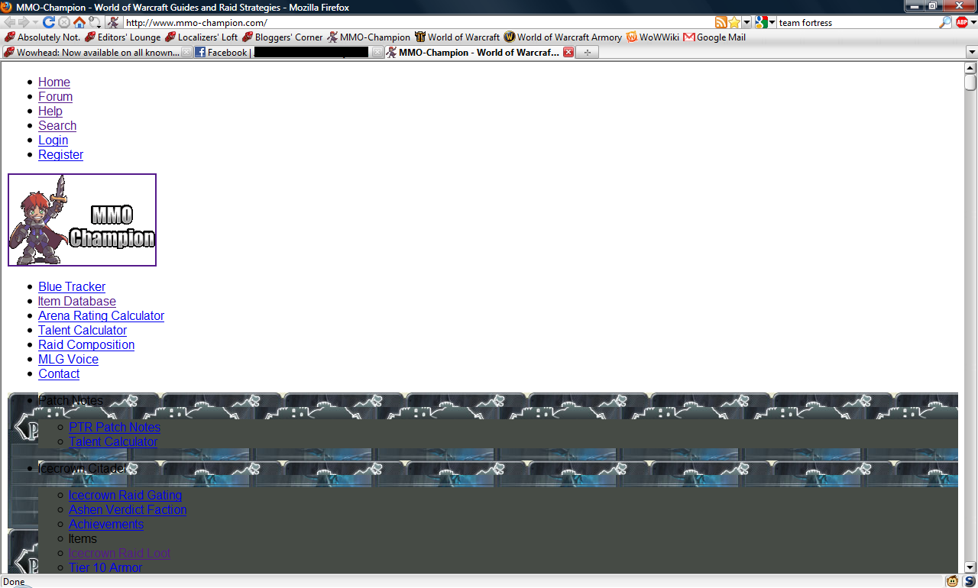Open the Absolutely Not. bookmark
The height and width of the screenshot is (588, 978).
click(x=42, y=37)
